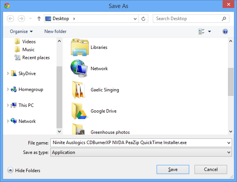Refresh the Desktop folder view
The height and width of the screenshot is (182, 237).
coord(143,19)
